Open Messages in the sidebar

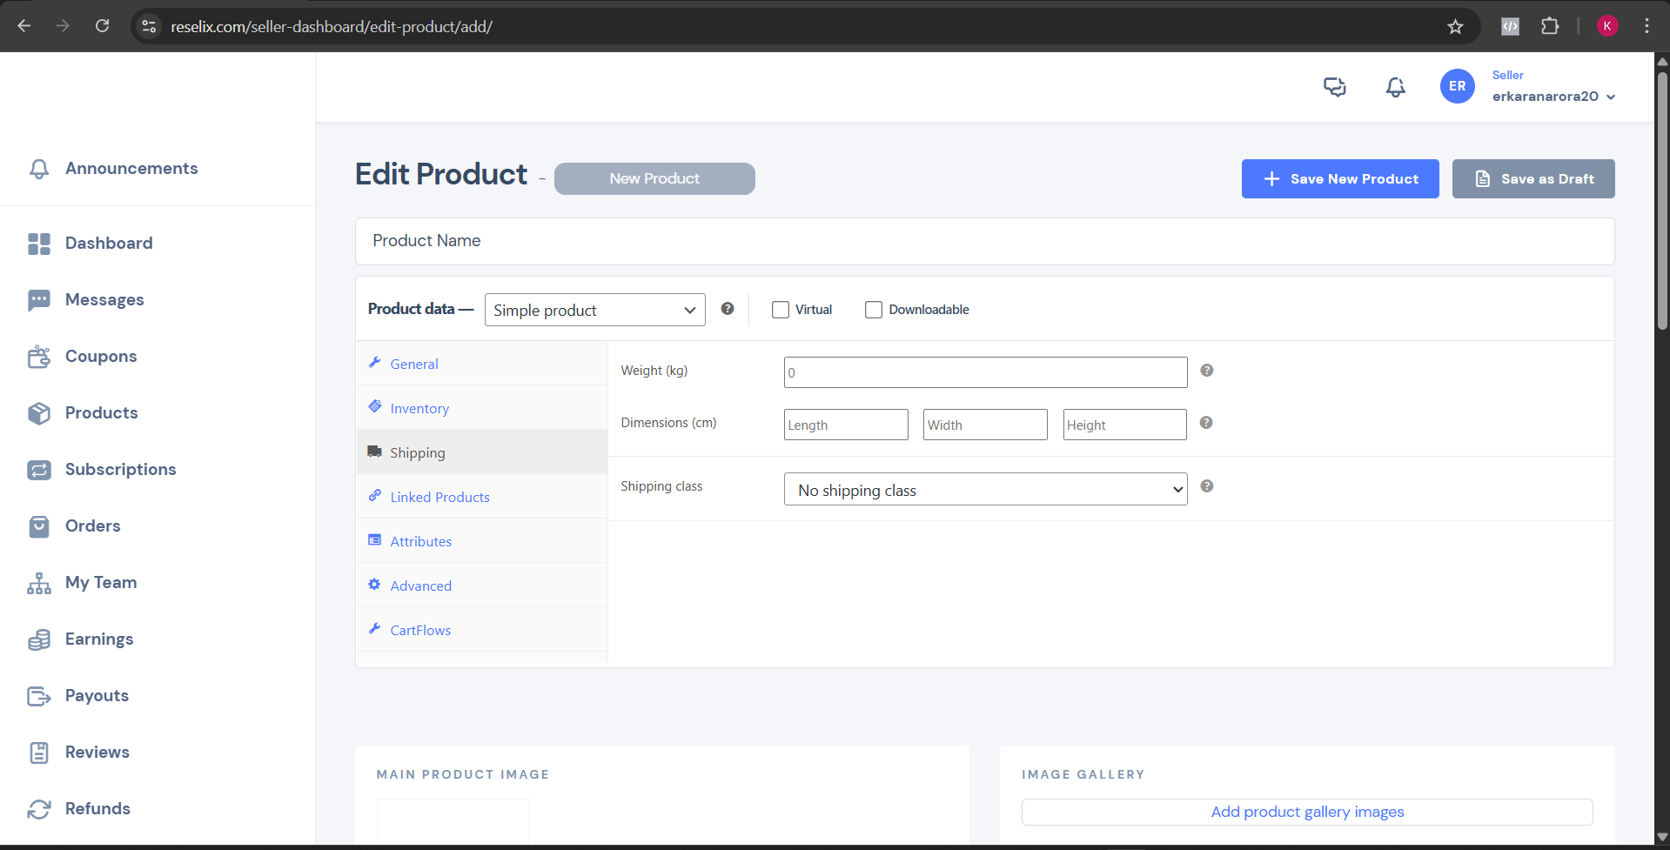click(x=104, y=300)
